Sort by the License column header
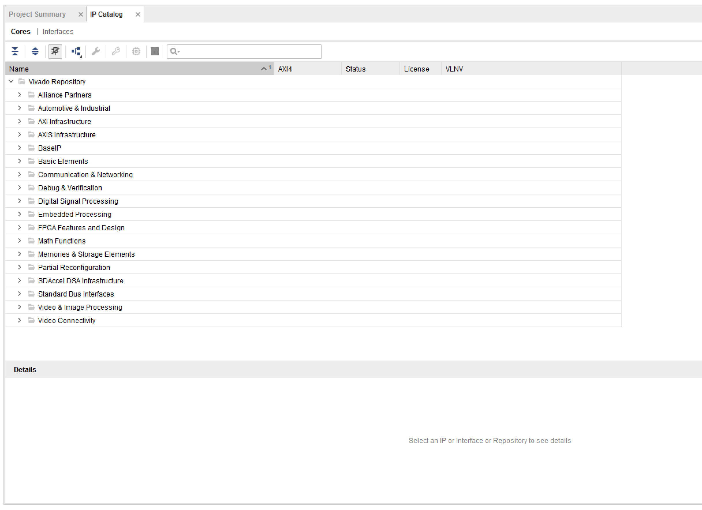This screenshot has width=702, height=510. coord(421,69)
